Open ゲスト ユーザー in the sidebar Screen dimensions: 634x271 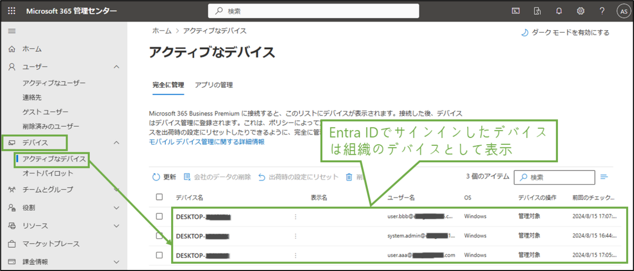[45, 112]
